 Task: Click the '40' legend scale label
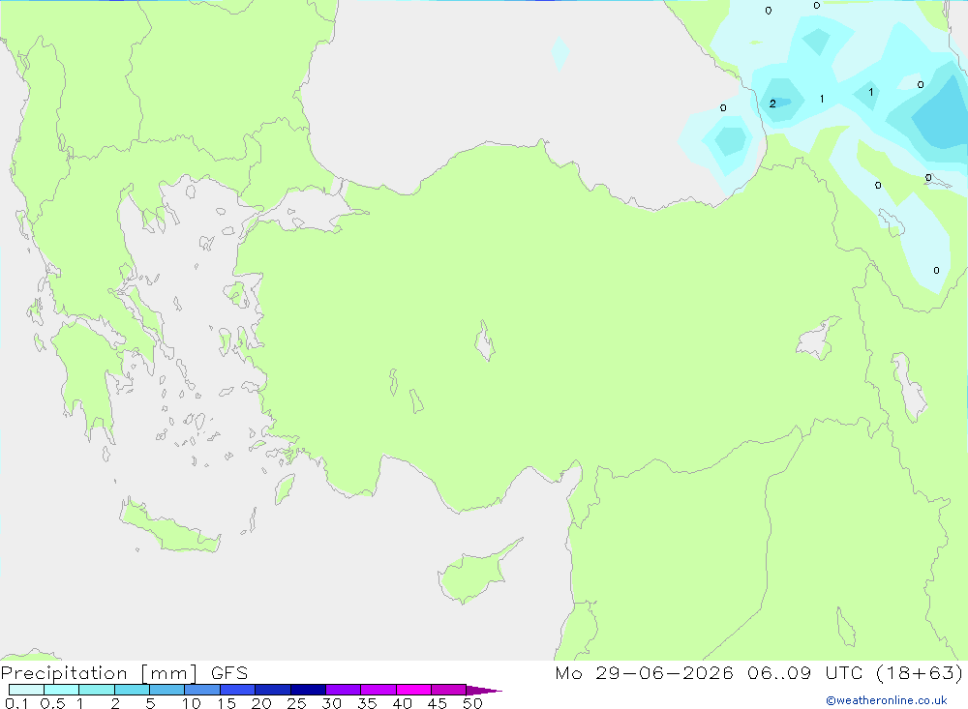(402, 703)
